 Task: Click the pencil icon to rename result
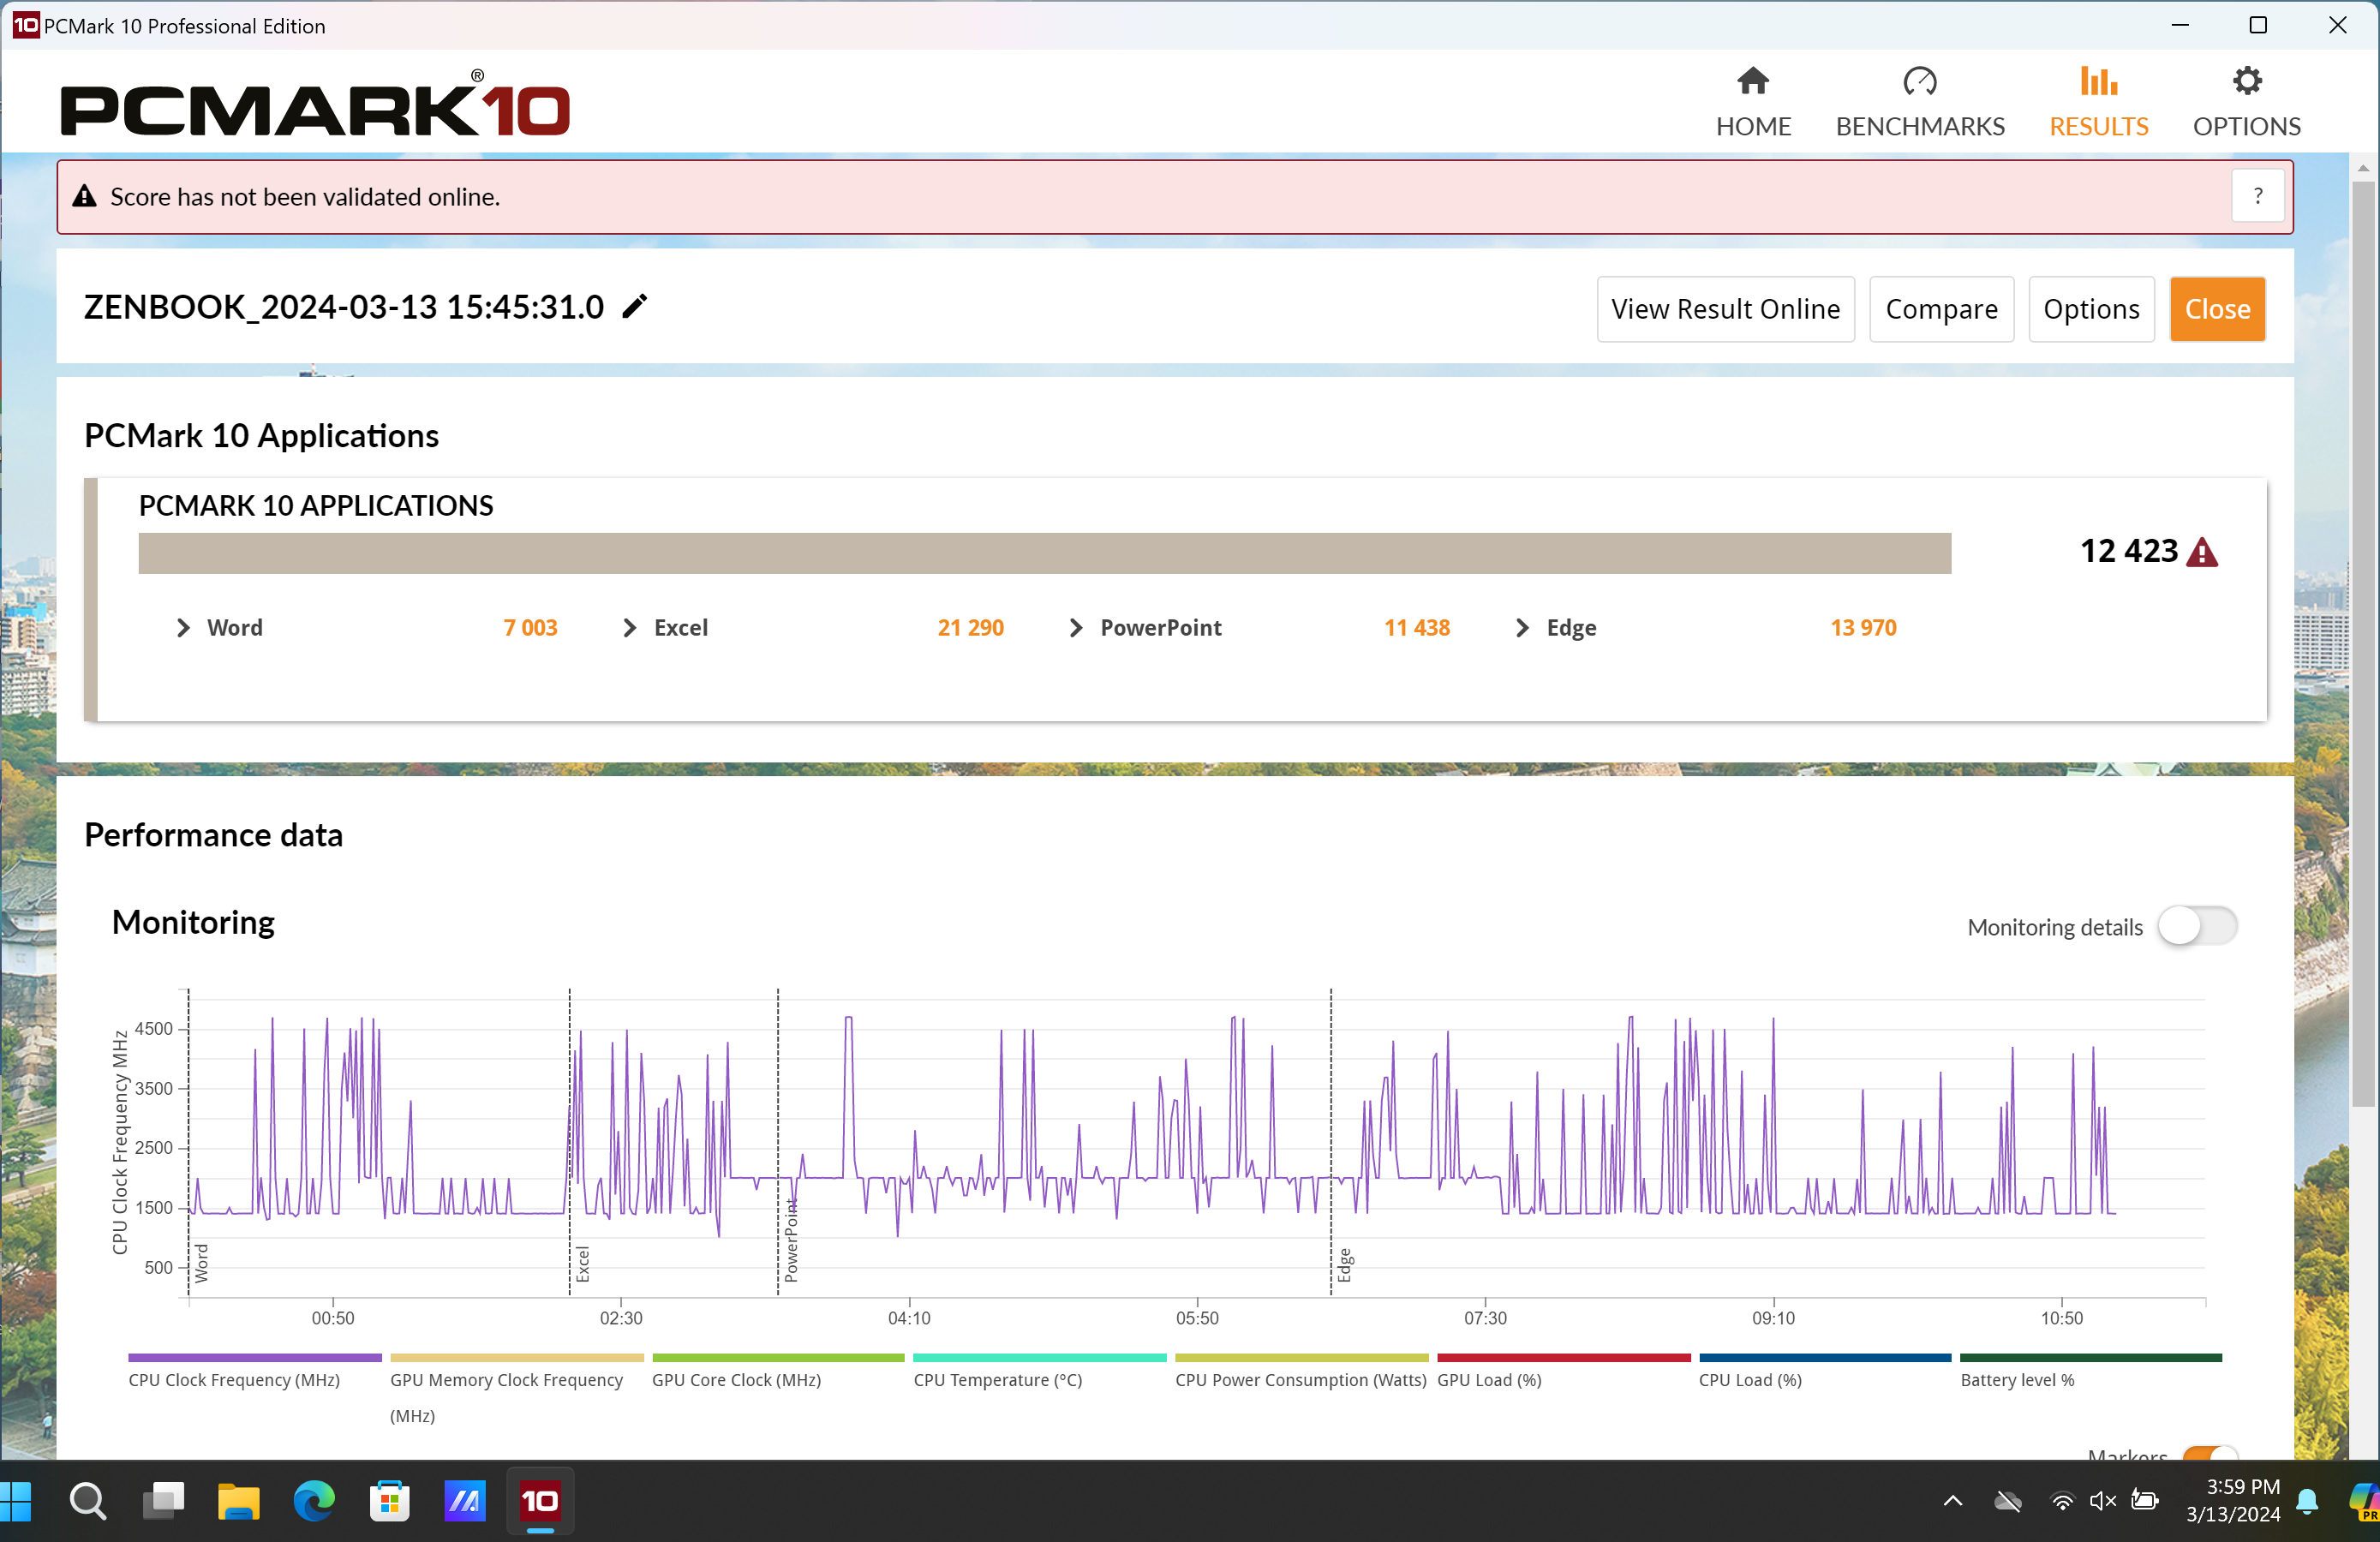(x=634, y=306)
